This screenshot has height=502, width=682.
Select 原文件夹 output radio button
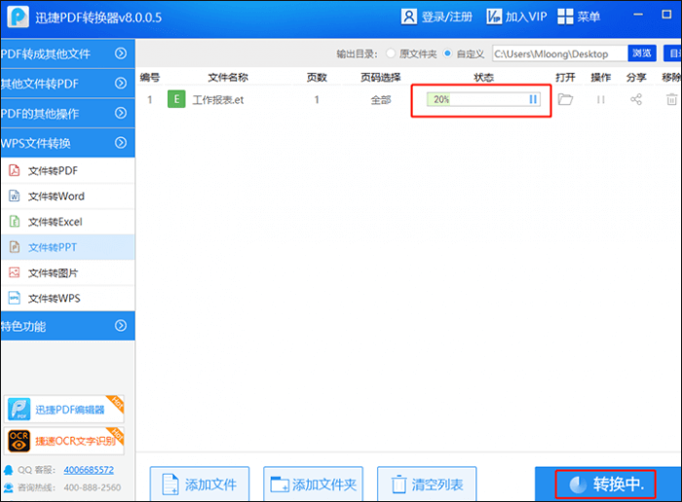[391, 54]
